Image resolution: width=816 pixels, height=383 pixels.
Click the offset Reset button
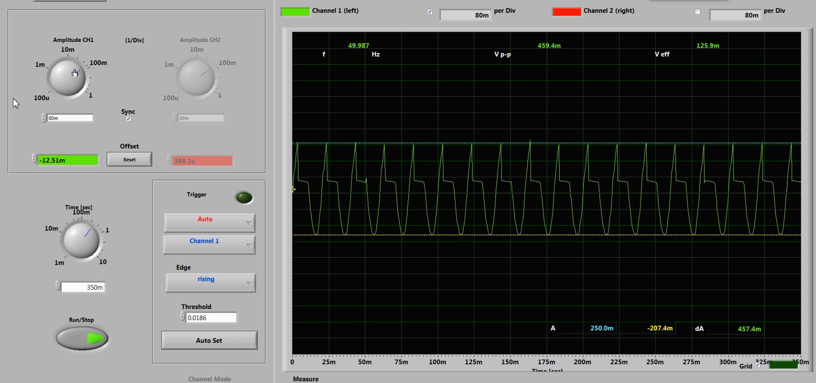(x=130, y=160)
